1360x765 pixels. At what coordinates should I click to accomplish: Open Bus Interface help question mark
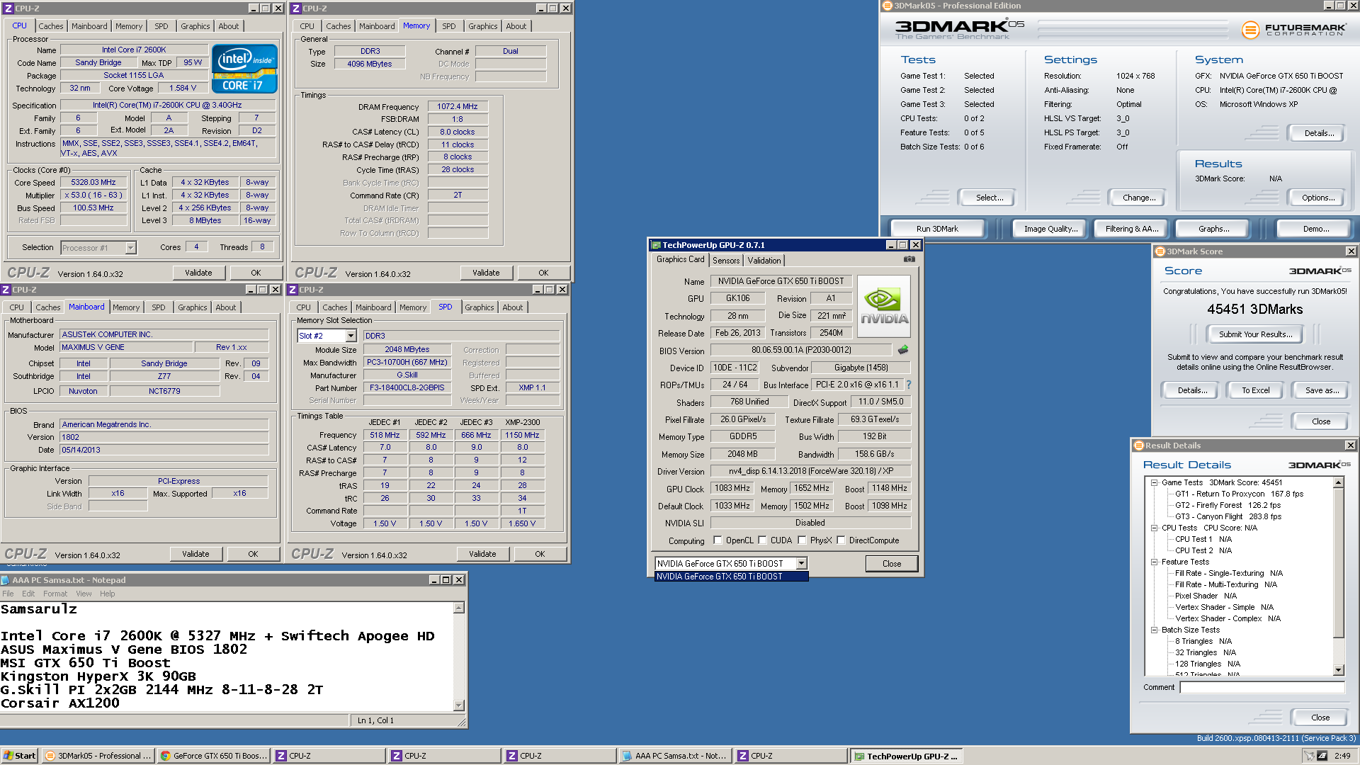click(909, 385)
